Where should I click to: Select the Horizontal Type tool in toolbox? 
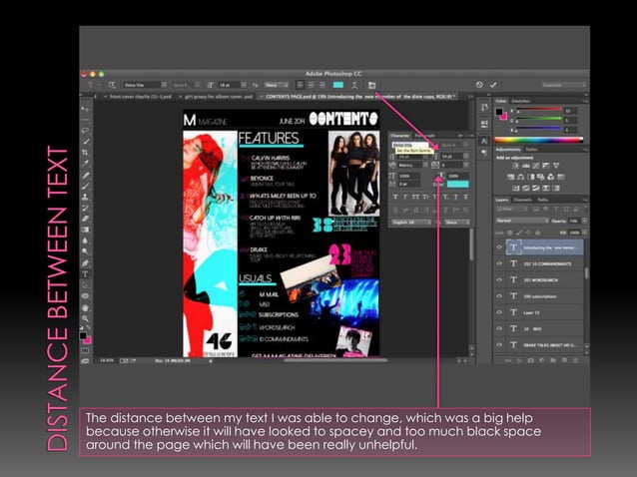click(x=85, y=274)
